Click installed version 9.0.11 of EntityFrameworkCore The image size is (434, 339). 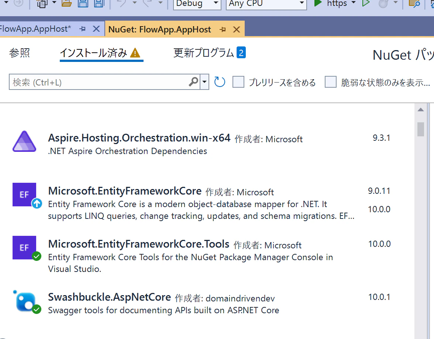(x=379, y=191)
